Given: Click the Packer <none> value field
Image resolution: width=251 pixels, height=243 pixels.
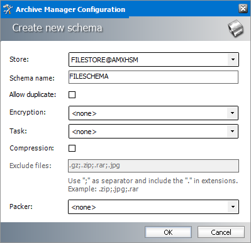Looking at the screenshot, I should click(148, 207).
